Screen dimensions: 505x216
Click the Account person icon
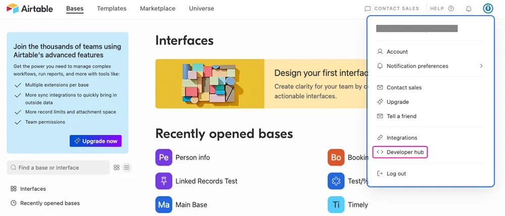pos(380,51)
